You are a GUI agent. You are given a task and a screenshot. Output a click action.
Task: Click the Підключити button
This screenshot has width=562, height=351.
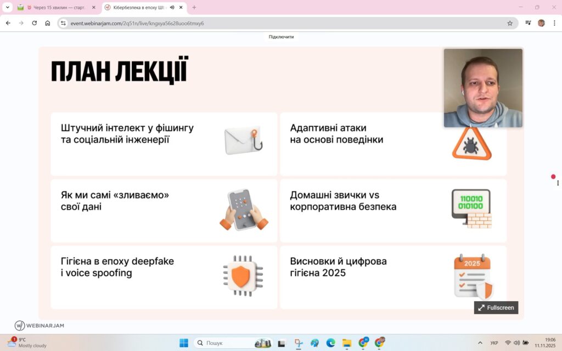tap(281, 37)
